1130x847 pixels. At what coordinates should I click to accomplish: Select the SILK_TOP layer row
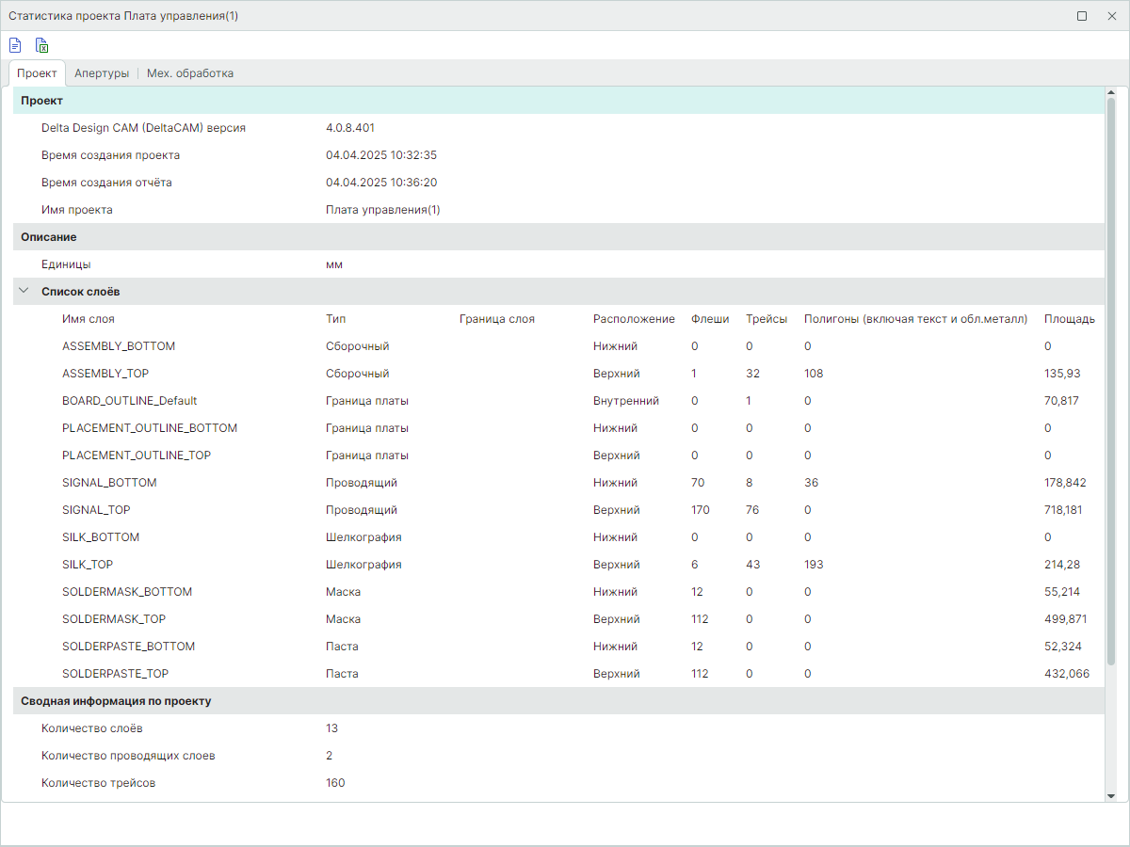click(88, 565)
